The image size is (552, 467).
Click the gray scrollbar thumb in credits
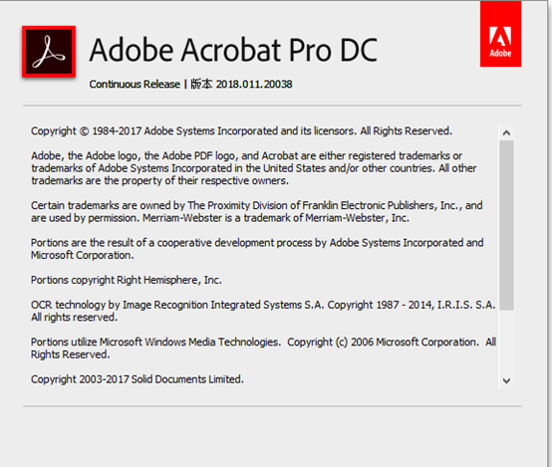(506, 225)
